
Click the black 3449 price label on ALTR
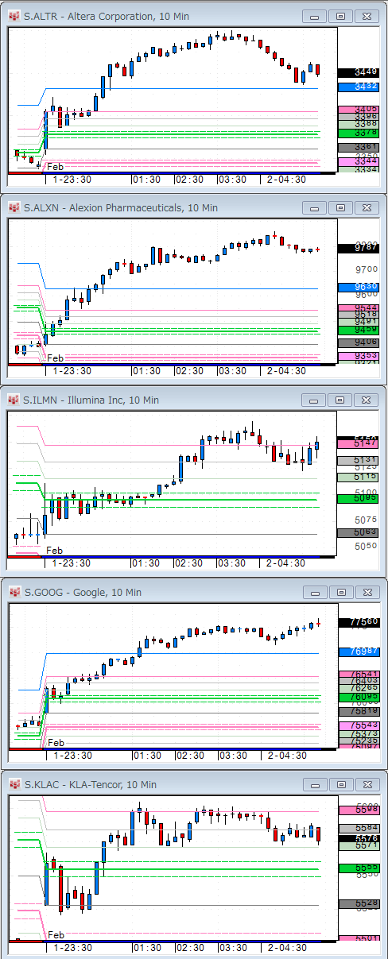[x=359, y=72]
